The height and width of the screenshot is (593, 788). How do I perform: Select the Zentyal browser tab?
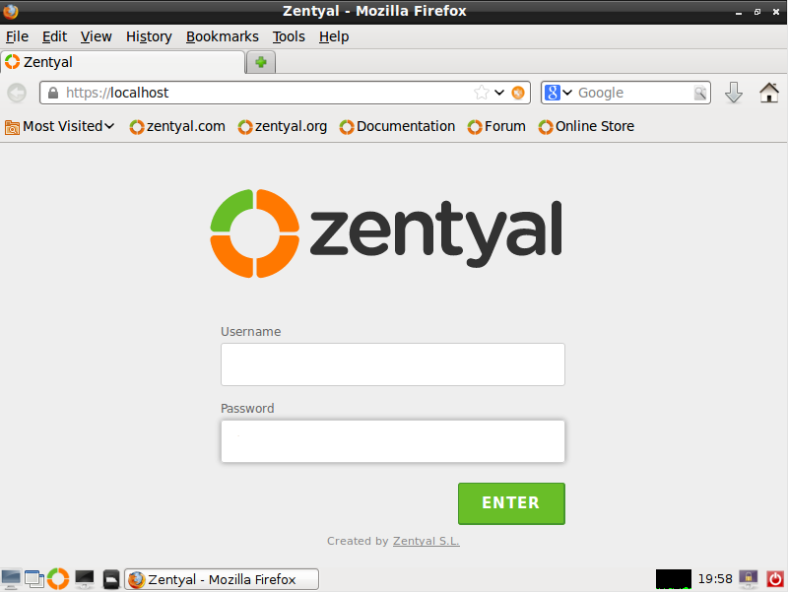click(x=122, y=62)
